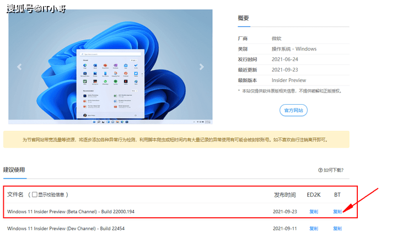This screenshot has width=397, height=248.
Task: Click the help question-mark icon beside 如何下载
Action: click(x=320, y=170)
